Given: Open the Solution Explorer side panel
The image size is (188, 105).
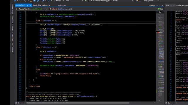Looking at the screenshot, I should point(12,23).
